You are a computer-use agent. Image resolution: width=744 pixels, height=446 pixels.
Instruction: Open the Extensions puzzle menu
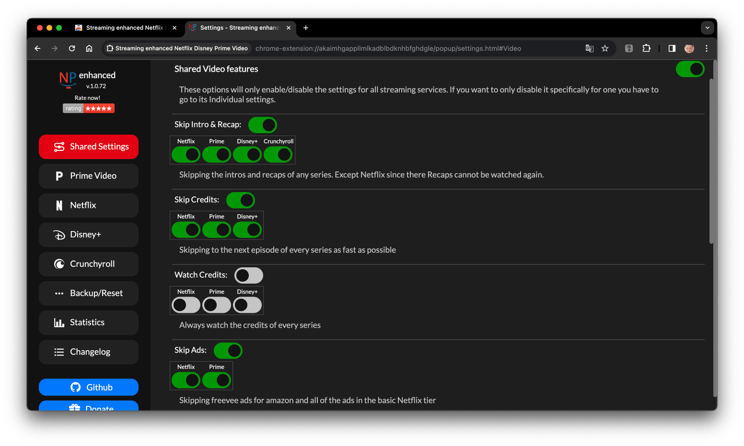tap(646, 48)
